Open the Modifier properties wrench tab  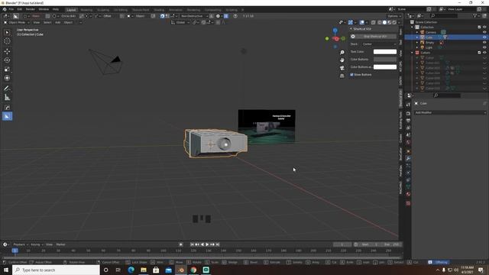coord(408,158)
